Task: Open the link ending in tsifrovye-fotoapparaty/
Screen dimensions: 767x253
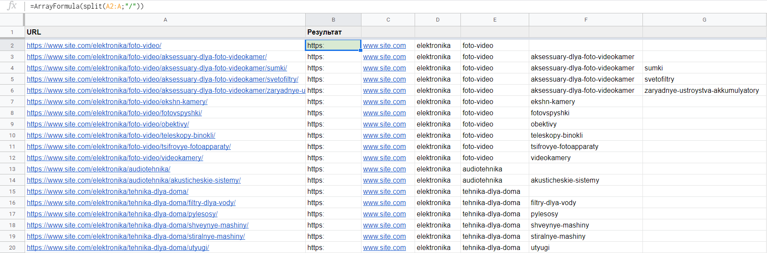Action: tap(129, 146)
